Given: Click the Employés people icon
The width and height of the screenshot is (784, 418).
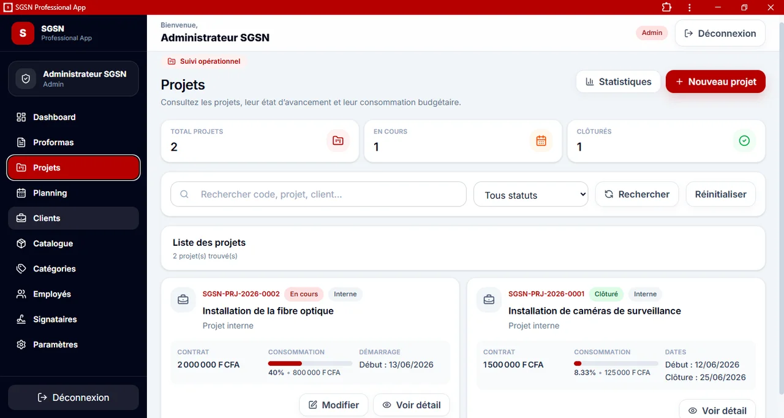Looking at the screenshot, I should tap(21, 294).
